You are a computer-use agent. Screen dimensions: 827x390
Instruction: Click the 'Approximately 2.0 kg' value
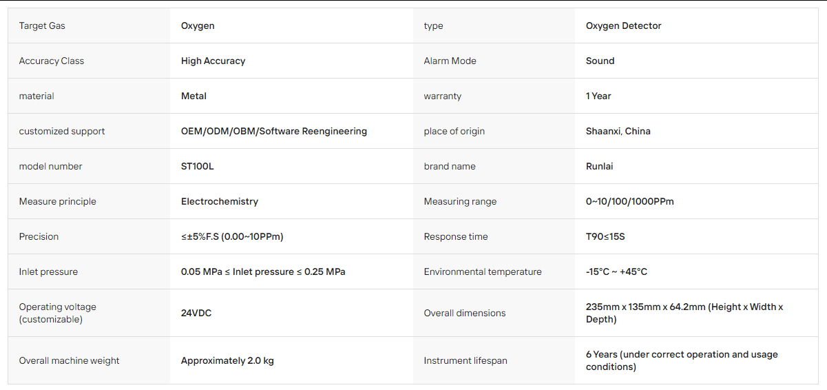pos(227,360)
